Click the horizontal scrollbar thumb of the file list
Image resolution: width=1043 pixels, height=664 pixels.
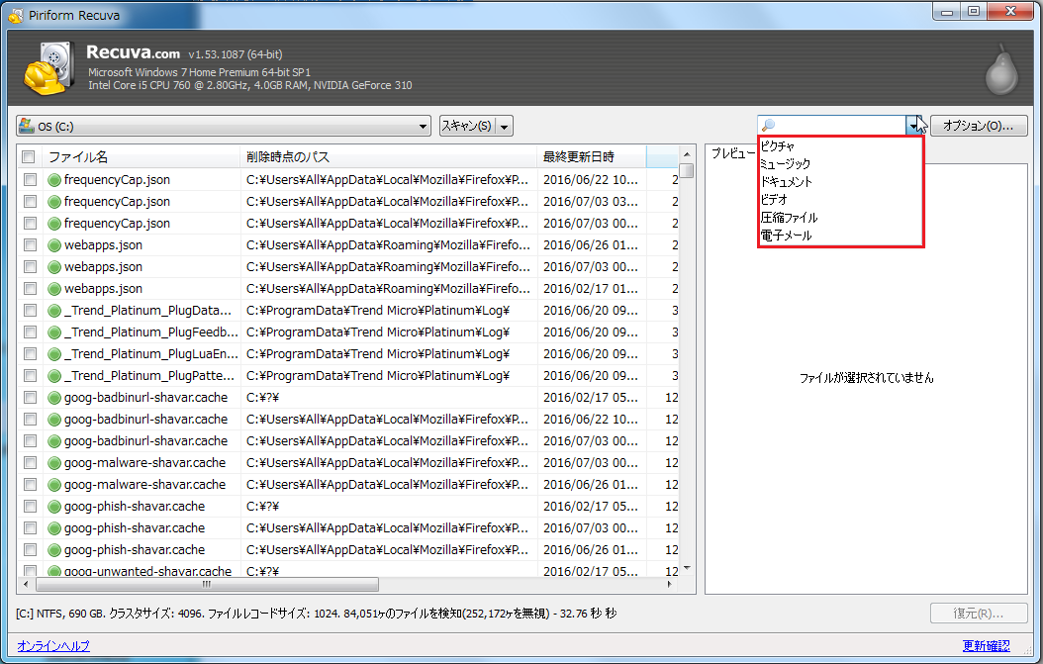[207, 584]
